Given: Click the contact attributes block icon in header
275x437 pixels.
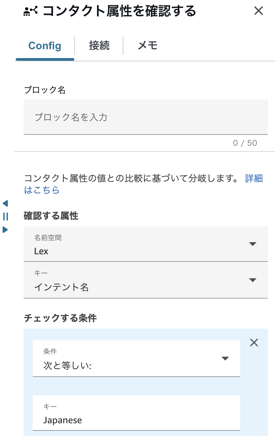Looking at the screenshot, I should (31, 11).
